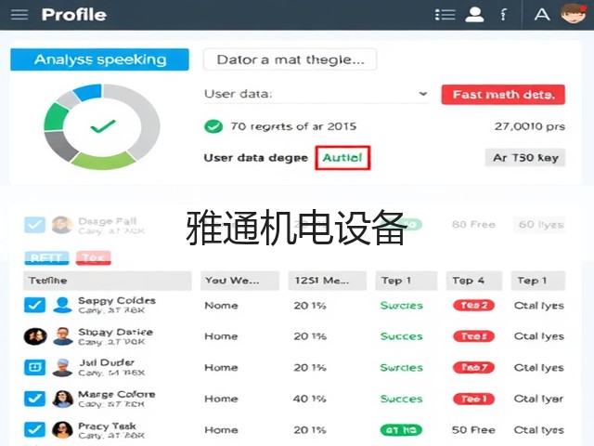594x446 pixels.
Task: Toggle checkbox for Pracy Task row
Action: (35, 429)
